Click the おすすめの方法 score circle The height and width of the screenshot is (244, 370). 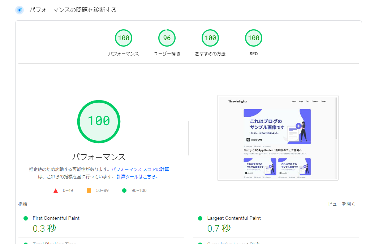210,38
